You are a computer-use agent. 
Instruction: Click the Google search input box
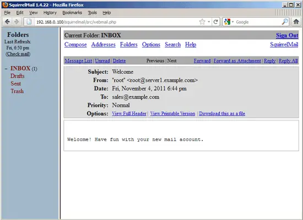point(258,22)
